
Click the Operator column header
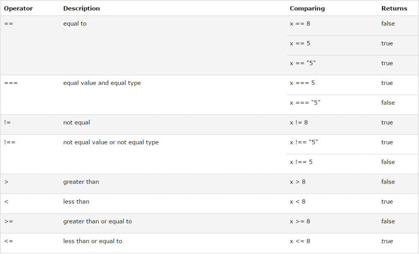point(18,9)
